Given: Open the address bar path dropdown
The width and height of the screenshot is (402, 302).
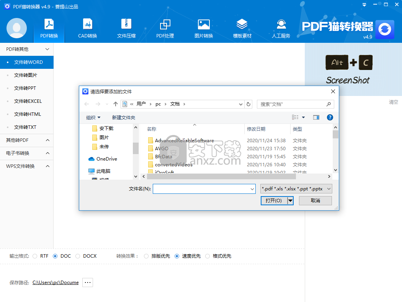Looking at the screenshot, I should [240, 104].
